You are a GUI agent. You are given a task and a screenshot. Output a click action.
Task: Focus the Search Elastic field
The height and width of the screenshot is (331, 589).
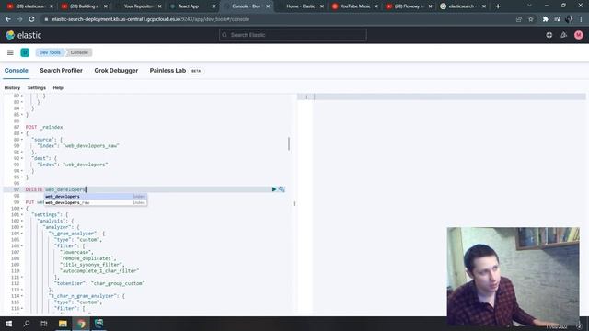(293, 35)
